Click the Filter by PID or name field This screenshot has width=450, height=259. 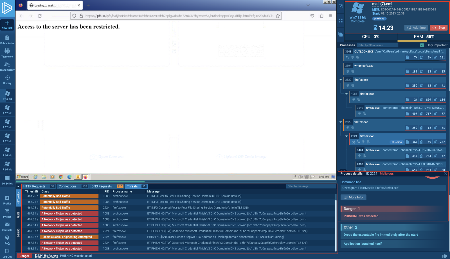[x=377, y=45]
